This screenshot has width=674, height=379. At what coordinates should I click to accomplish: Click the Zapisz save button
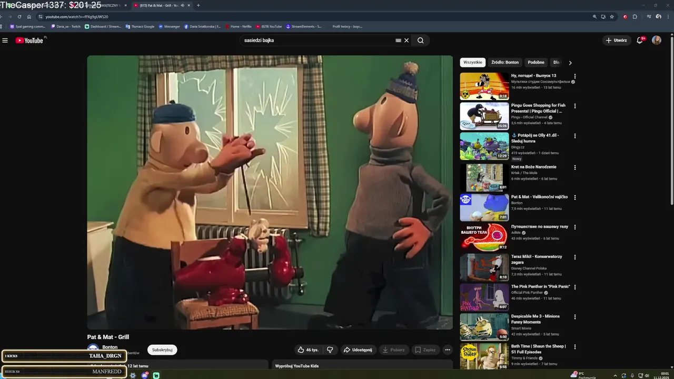click(425, 350)
